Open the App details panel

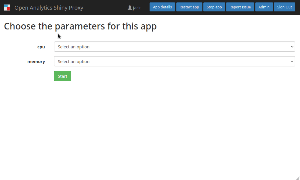click(x=162, y=7)
